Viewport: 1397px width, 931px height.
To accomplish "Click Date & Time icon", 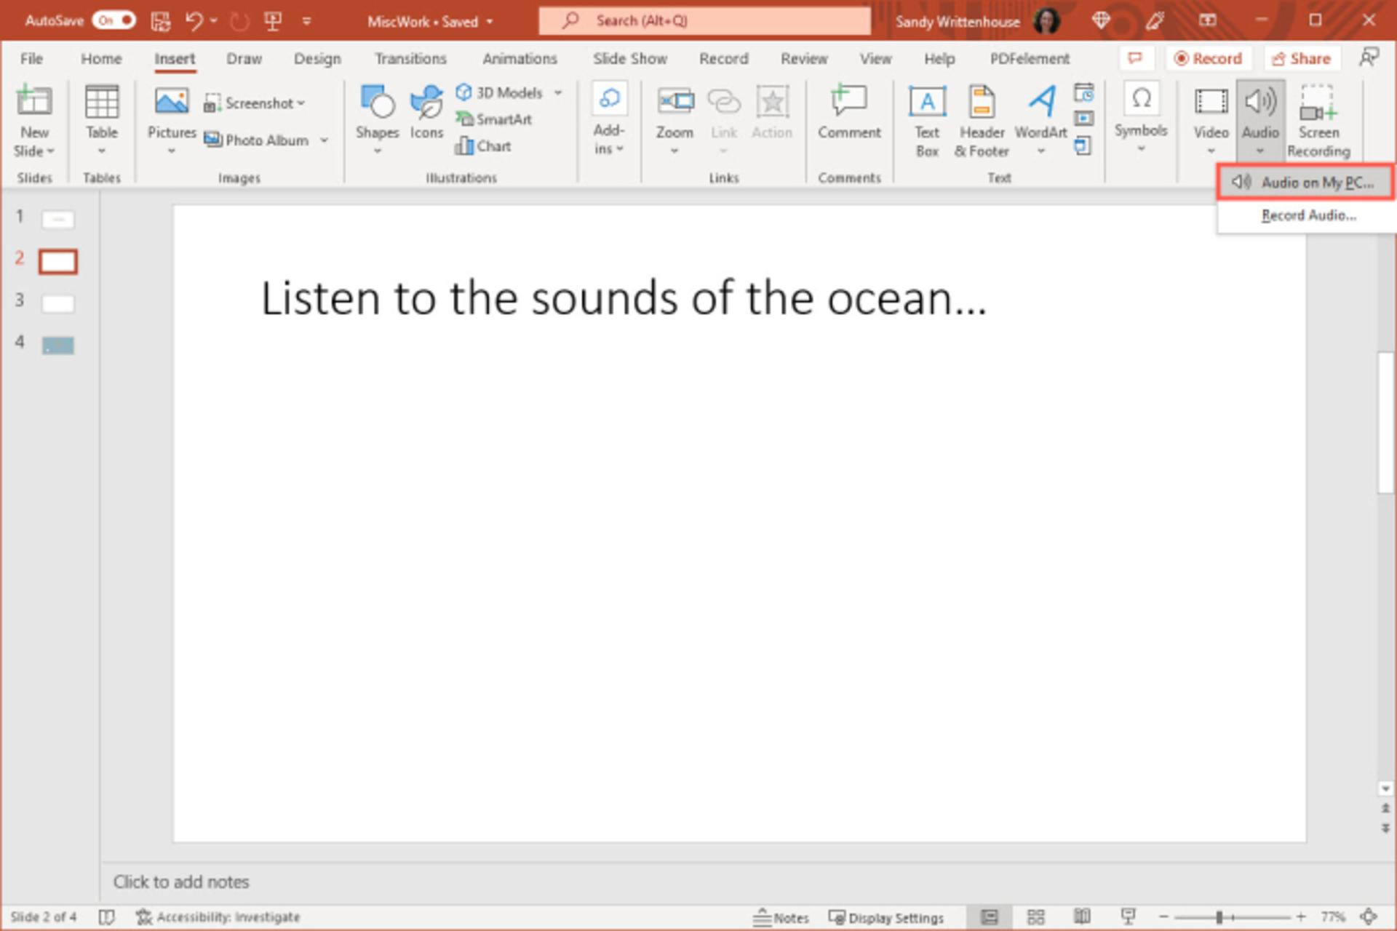I will tap(1083, 93).
